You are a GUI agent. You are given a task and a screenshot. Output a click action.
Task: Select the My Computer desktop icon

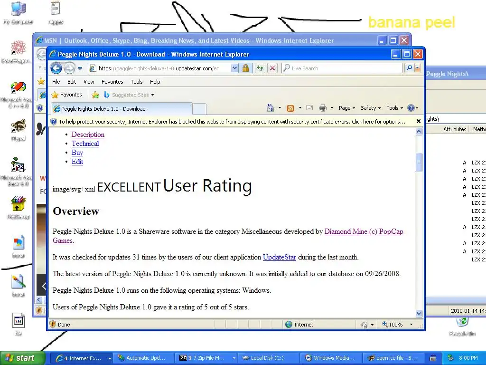[19, 13]
